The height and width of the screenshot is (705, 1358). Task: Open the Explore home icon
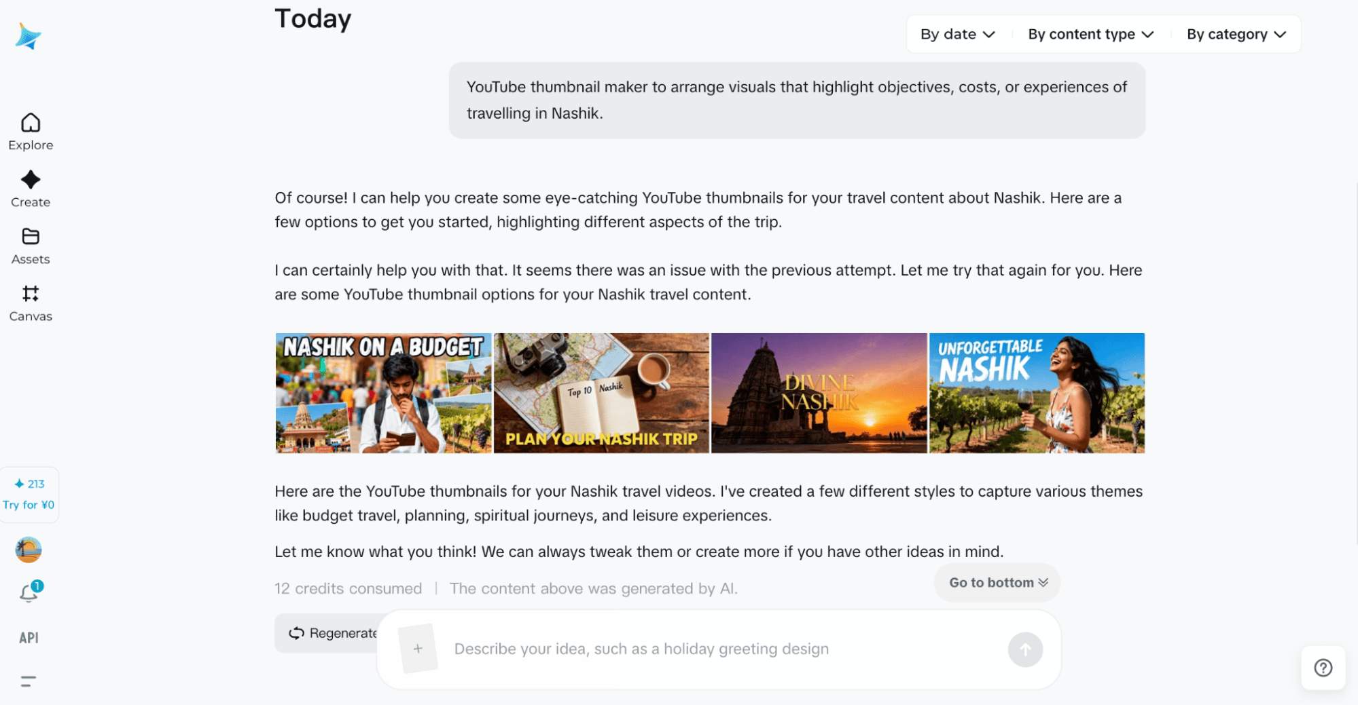pos(31,123)
